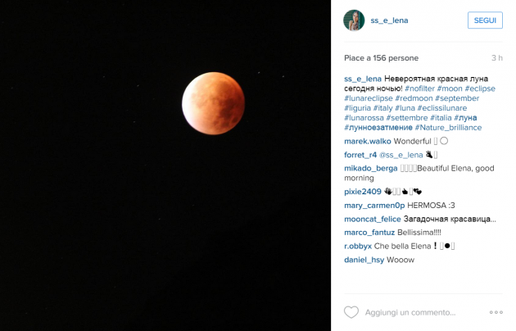Open the #redmoon hashtag

414,98
